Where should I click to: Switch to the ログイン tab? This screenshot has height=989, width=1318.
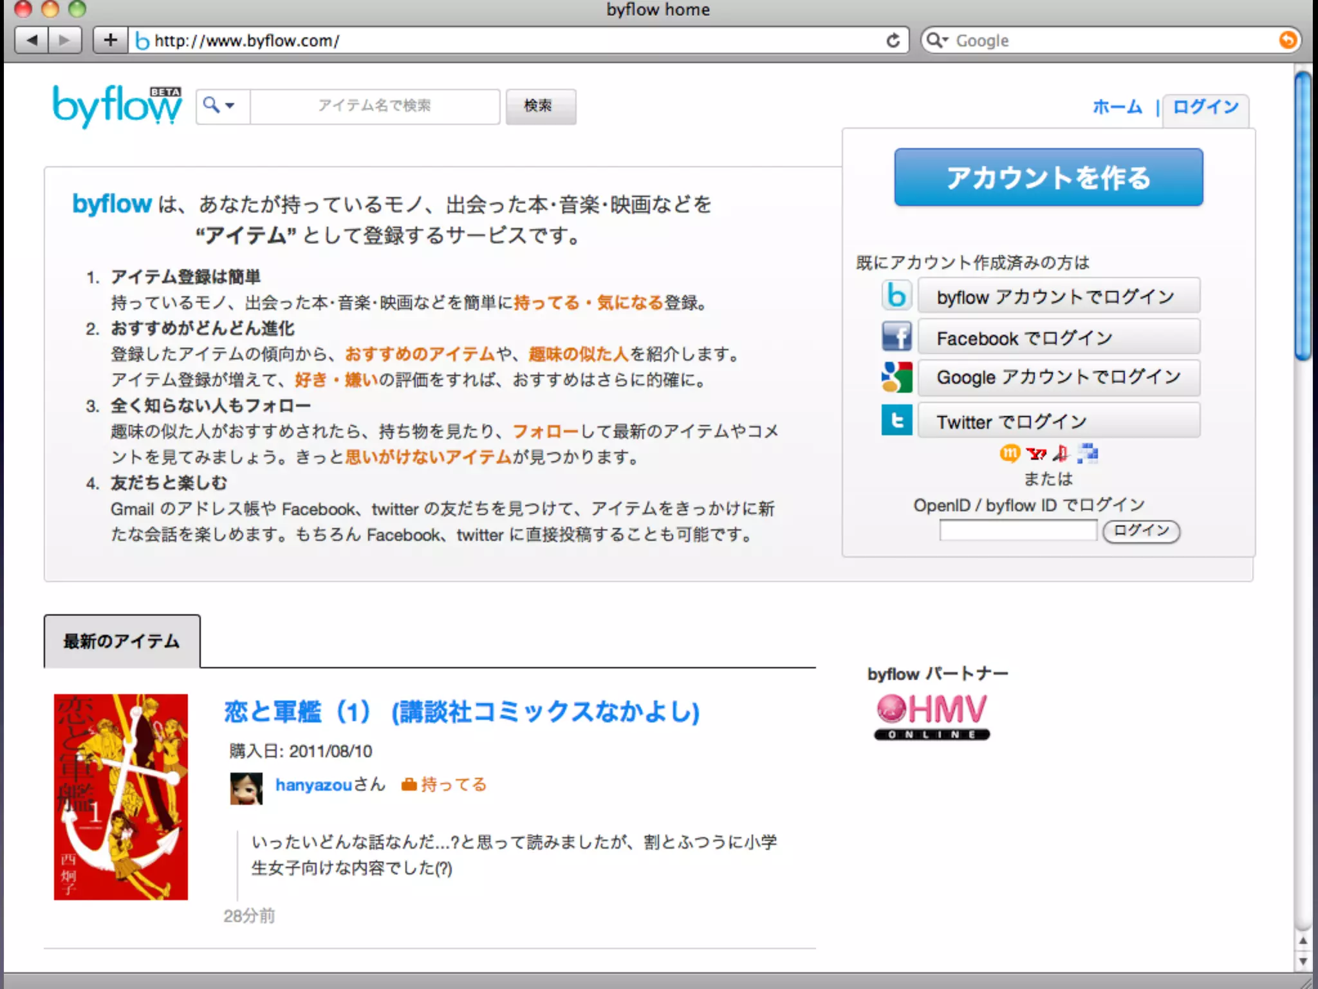1205,107
